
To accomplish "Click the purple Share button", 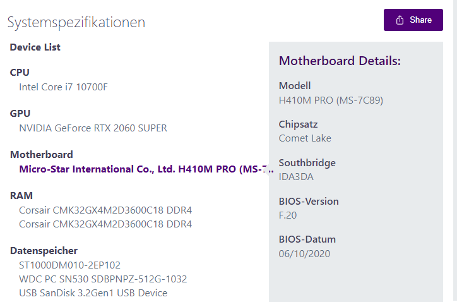I will pos(413,20).
